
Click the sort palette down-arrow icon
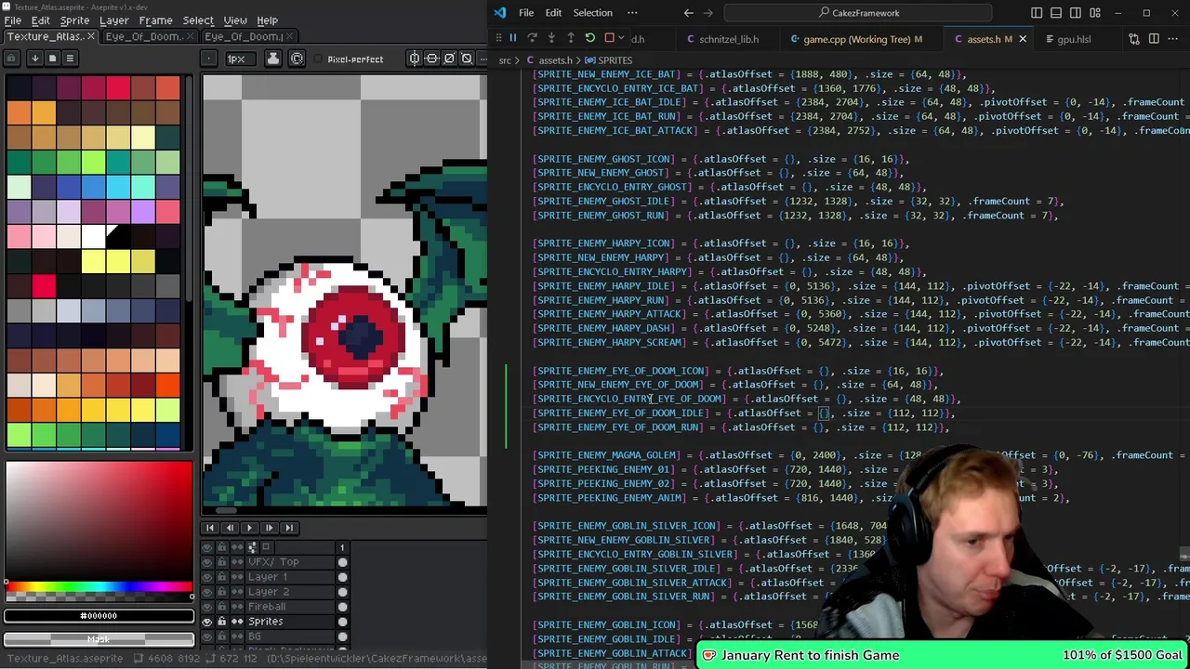click(34, 59)
